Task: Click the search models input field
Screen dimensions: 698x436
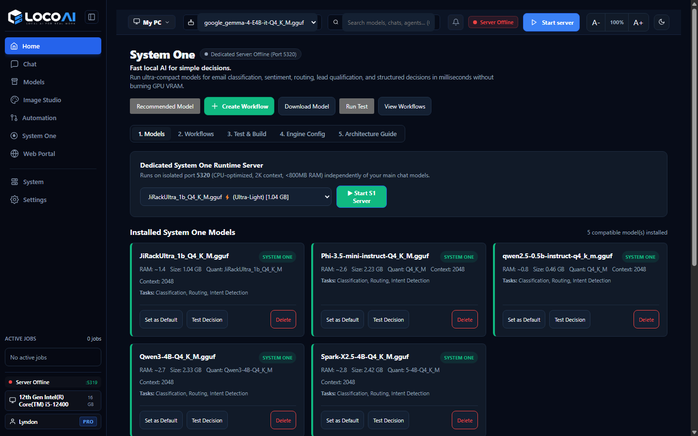Action: tap(388, 22)
